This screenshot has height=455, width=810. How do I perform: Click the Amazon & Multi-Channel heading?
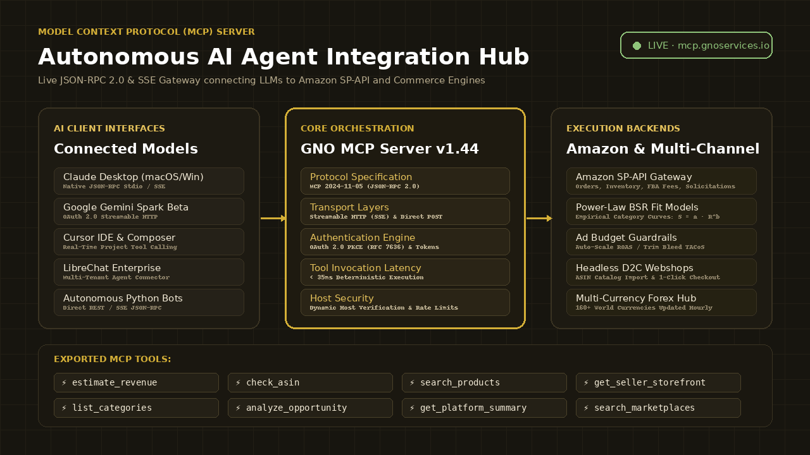[x=663, y=149]
